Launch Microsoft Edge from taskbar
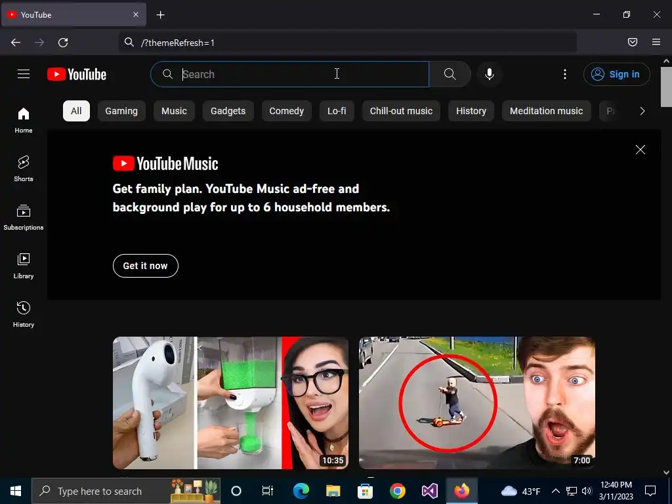Image resolution: width=672 pixels, height=504 pixels. (301, 491)
